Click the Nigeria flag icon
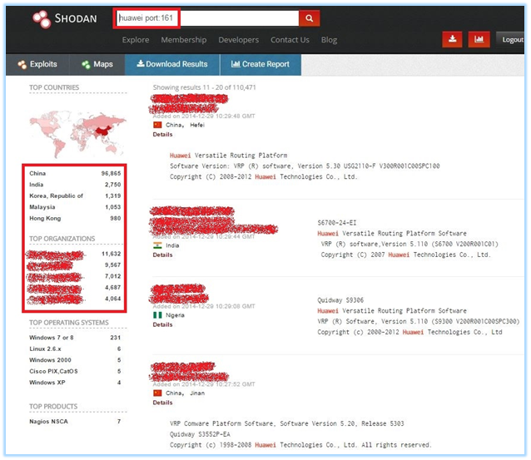Screen dimensions: 531x460 [x=157, y=315]
